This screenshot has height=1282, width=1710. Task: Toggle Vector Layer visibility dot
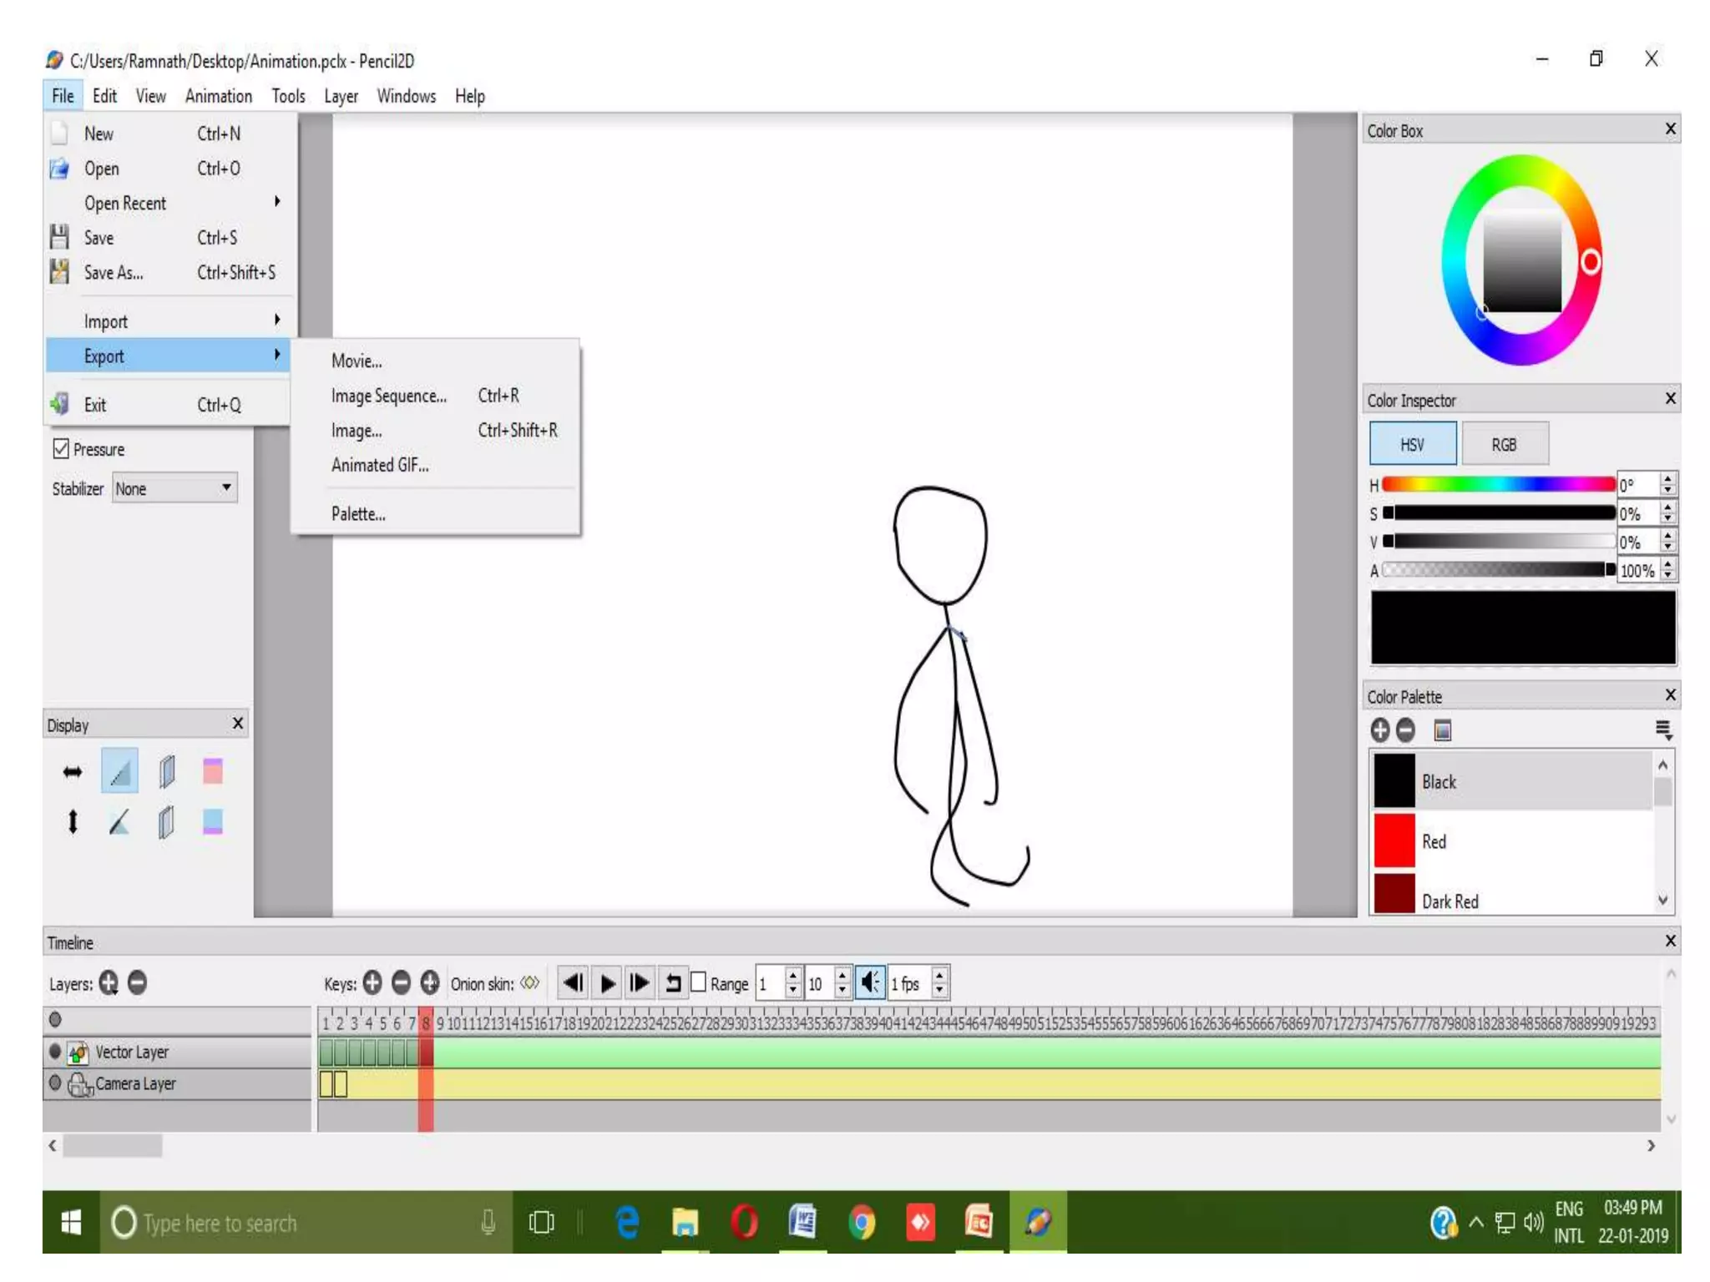tap(55, 1052)
